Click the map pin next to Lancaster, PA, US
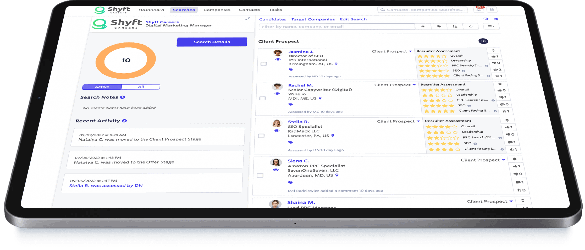The width and height of the screenshot is (585, 250). 332,136
